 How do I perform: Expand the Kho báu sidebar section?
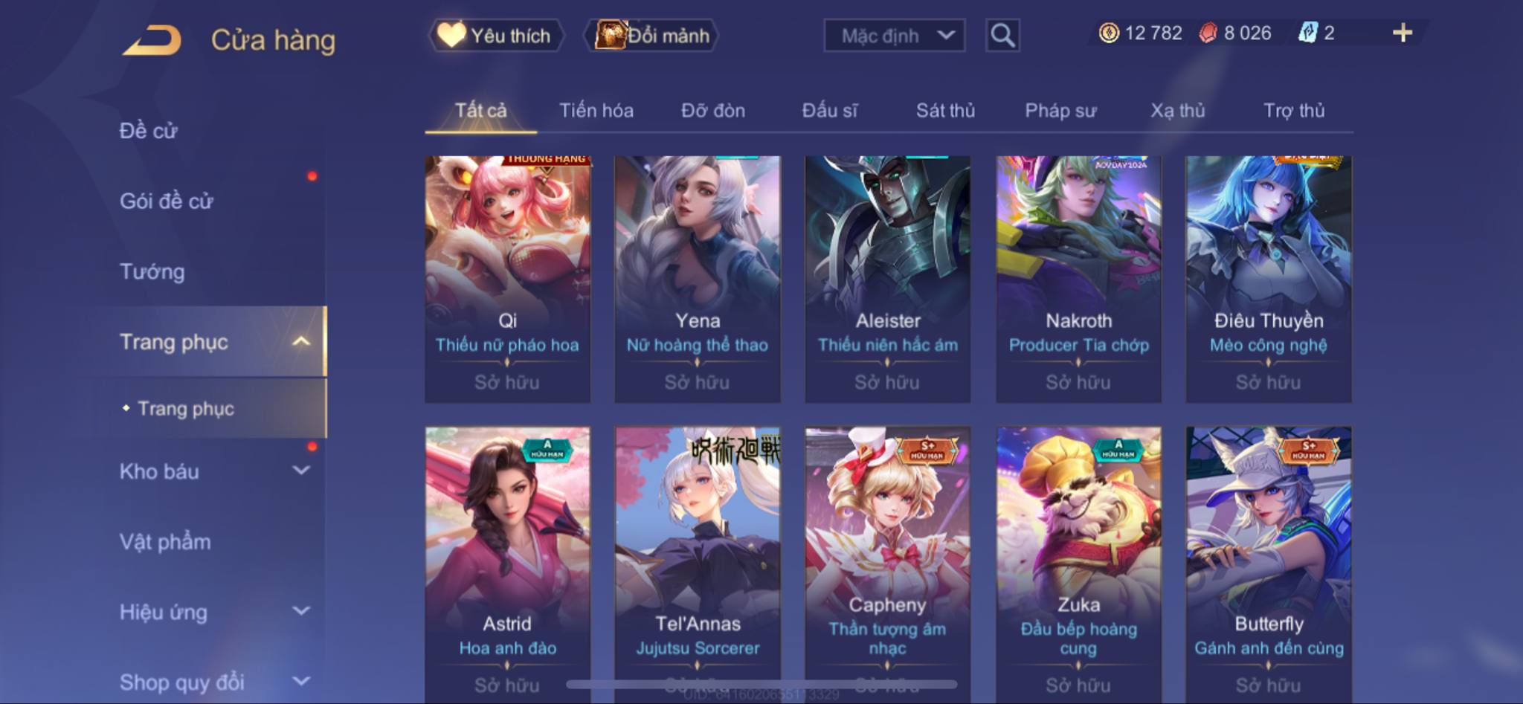click(x=301, y=471)
